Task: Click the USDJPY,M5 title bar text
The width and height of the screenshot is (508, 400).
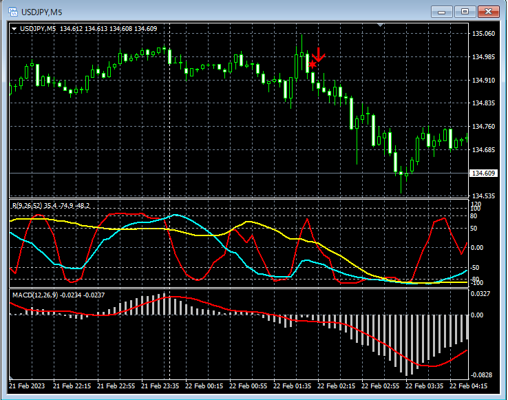Action: (41, 12)
